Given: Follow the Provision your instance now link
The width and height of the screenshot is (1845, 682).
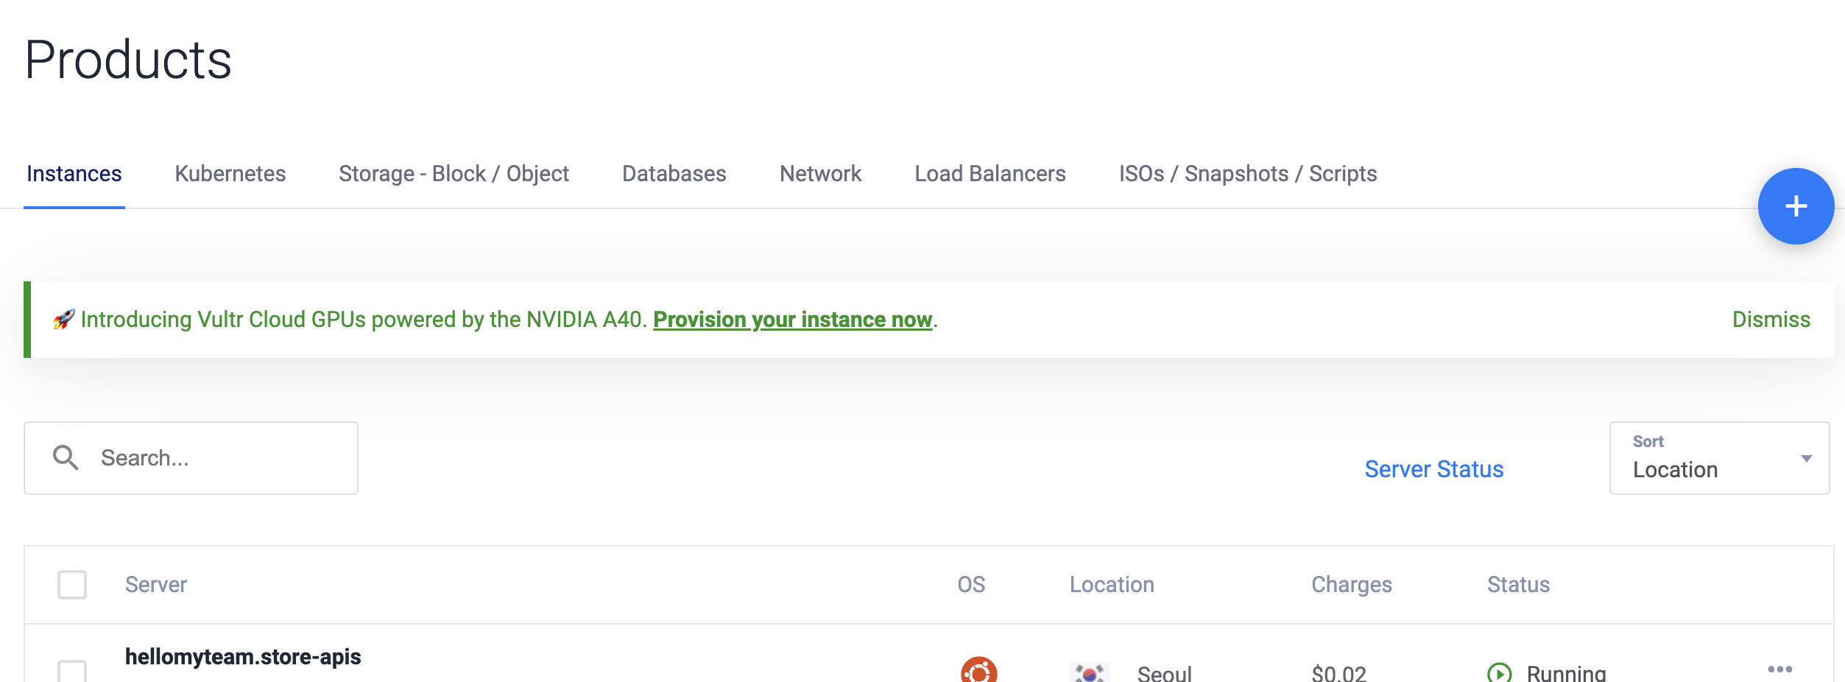Looking at the screenshot, I should [x=793, y=320].
